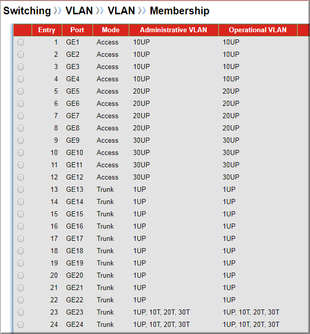Select the radio button for GE1
Viewport: 310px width, 334px height.
tap(20, 42)
